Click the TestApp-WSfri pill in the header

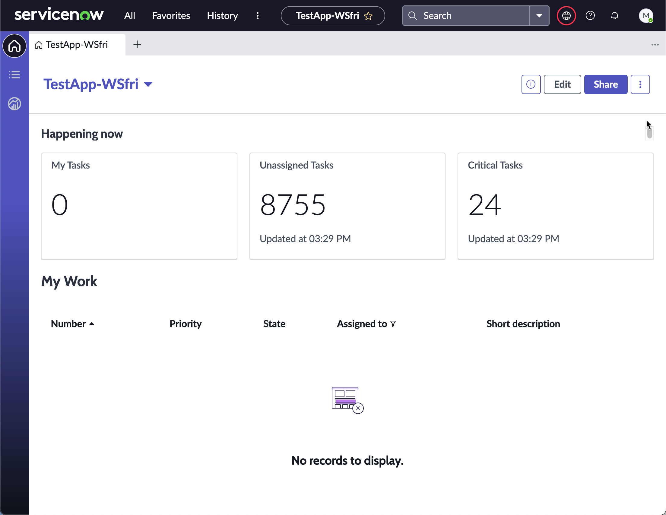coord(333,16)
